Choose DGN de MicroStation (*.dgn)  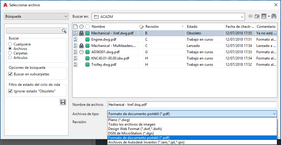[192, 133]
